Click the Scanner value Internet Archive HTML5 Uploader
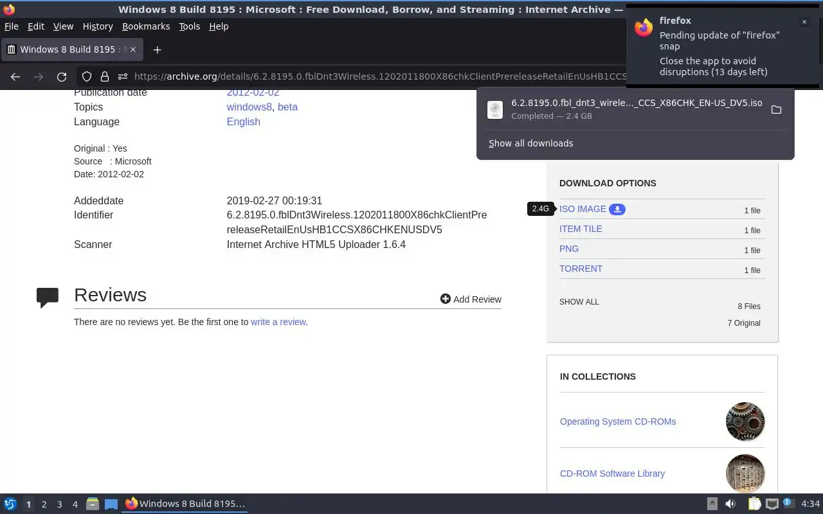823x514 pixels. pos(316,244)
